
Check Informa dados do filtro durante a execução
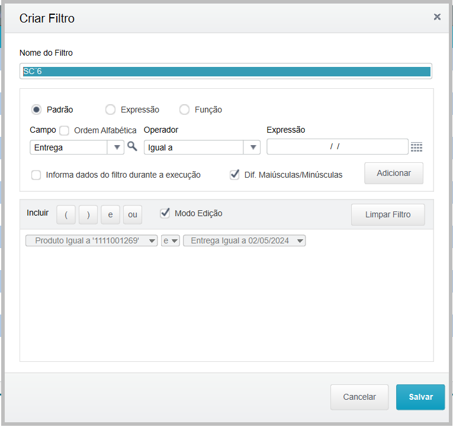36,175
